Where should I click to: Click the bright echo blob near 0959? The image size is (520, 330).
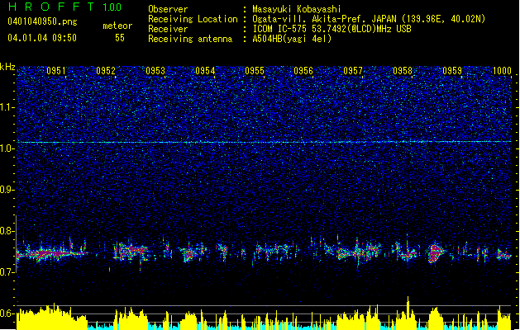tap(435, 253)
